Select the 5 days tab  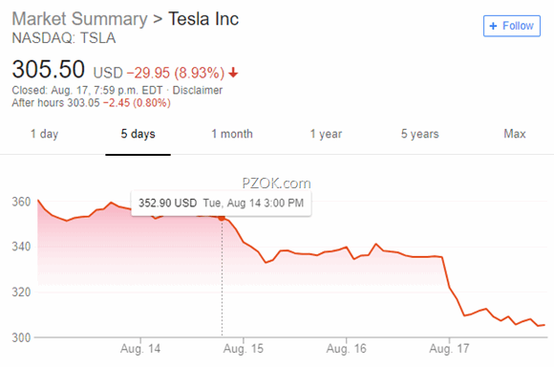[x=138, y=134]
